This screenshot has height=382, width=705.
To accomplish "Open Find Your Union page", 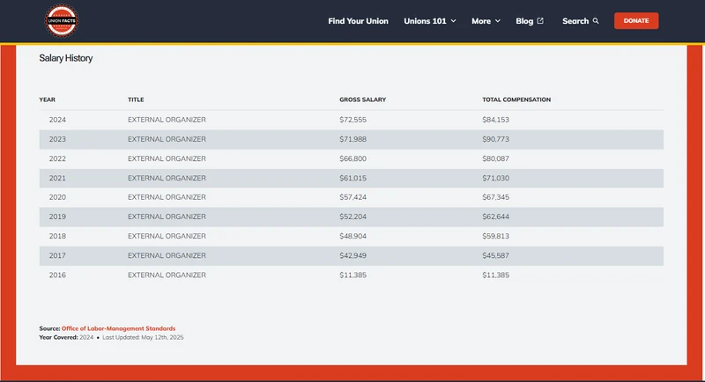I will click(358, 21).
